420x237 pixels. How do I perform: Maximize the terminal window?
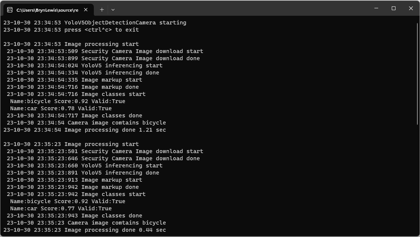click(394, 8)
